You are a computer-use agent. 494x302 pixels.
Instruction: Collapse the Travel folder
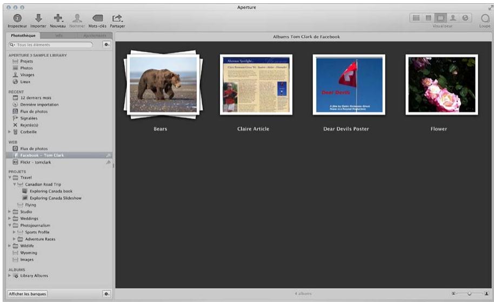pos(9,178)
